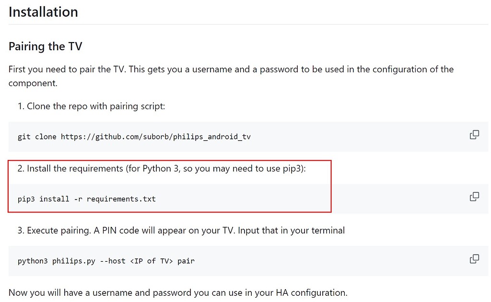
Task: Click the copy icon beside the git clone command
Action: [474, 134]
